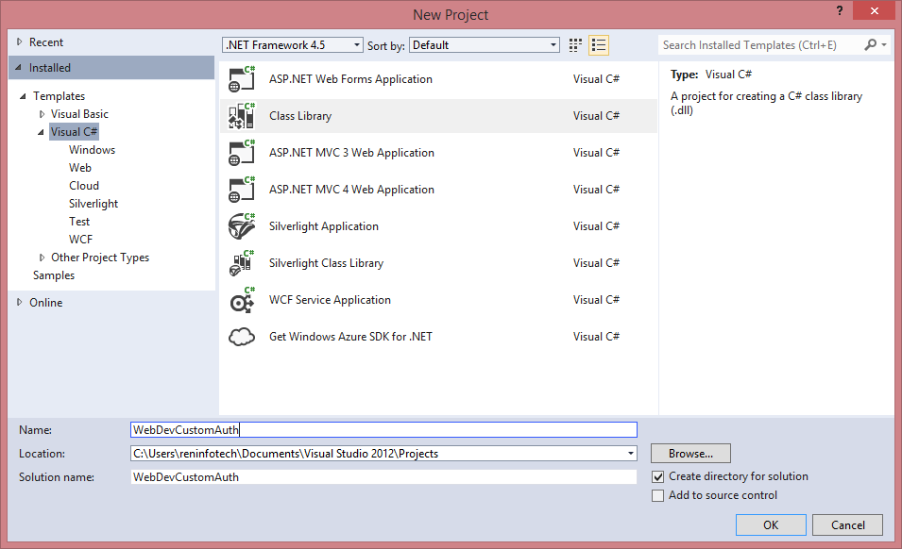Close the New Project dialog

874,10
